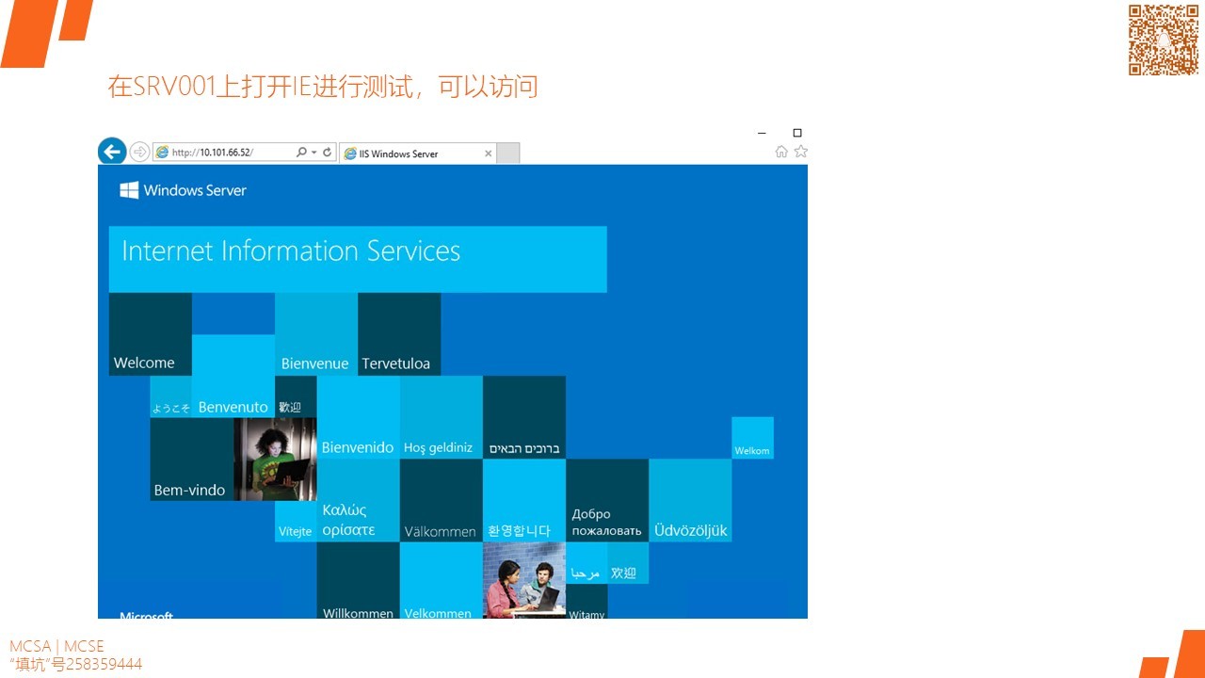
Task: Click the IE forward arrow button
Action: (x=139, y=152)
